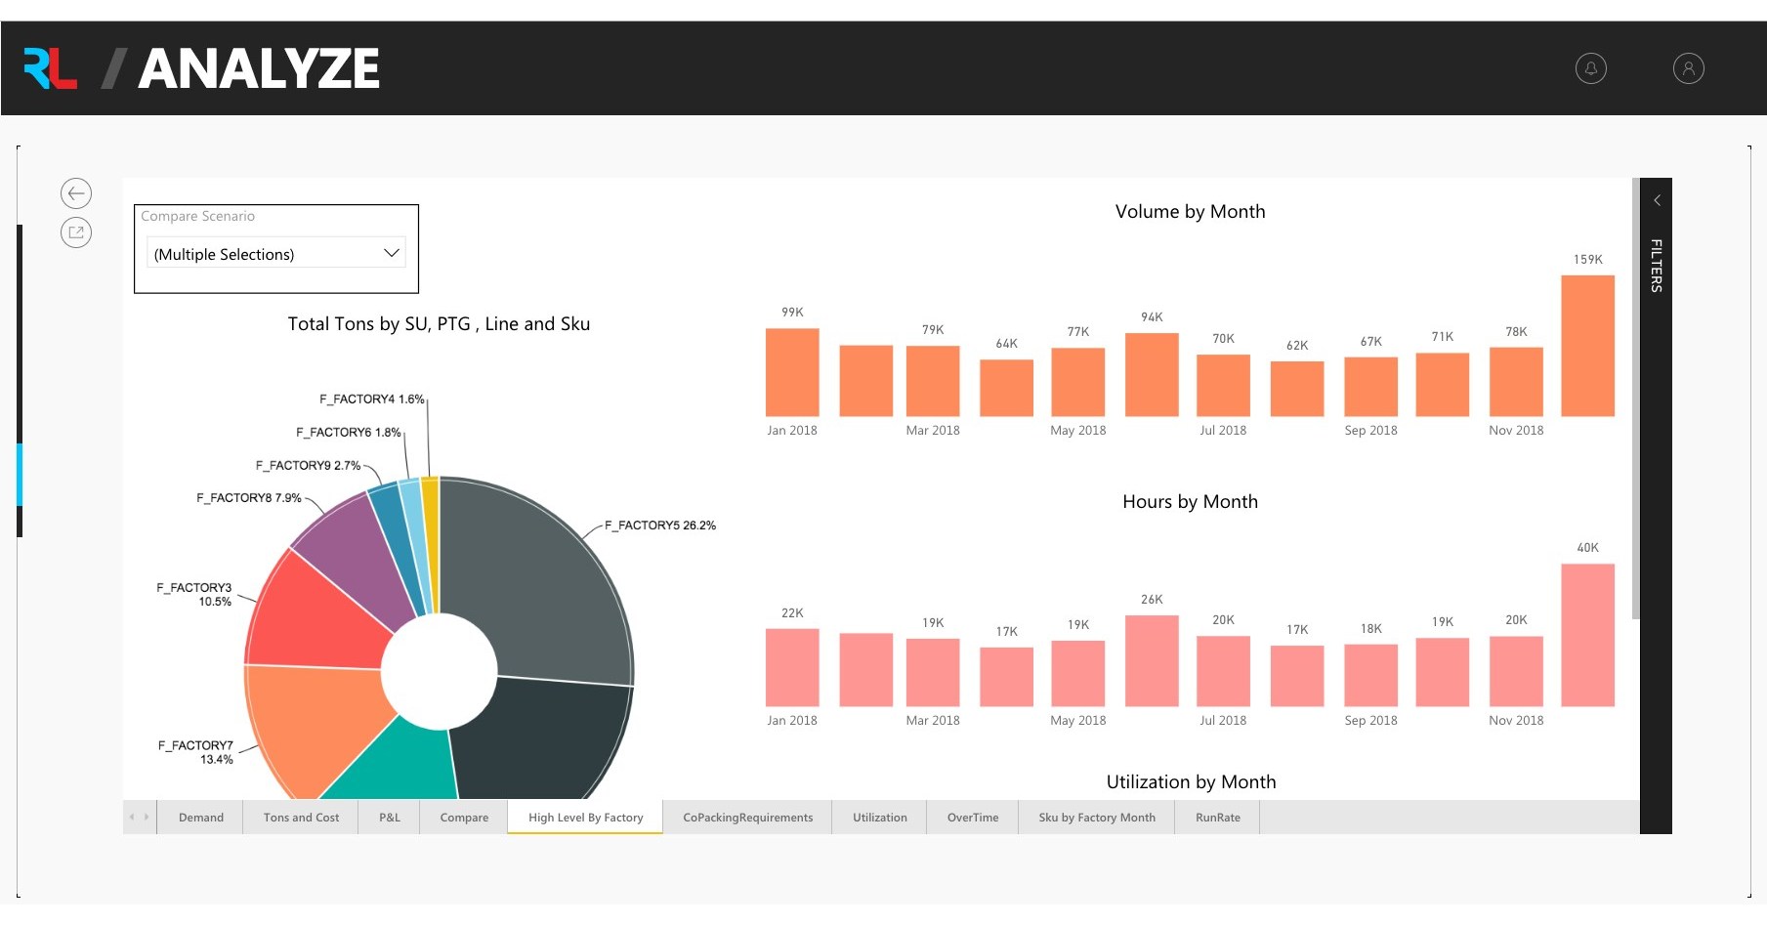This screenshot has height=925, width=1767.
Task: Switch to the Utilization tab
Action: click(x=878, y=817)
